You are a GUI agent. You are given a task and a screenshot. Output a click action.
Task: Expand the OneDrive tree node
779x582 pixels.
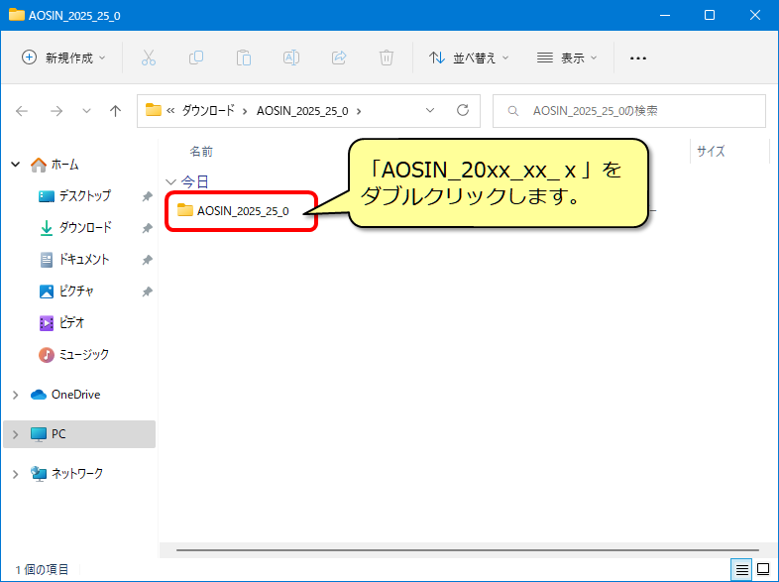pyautogui.click(x=15, y=395)
